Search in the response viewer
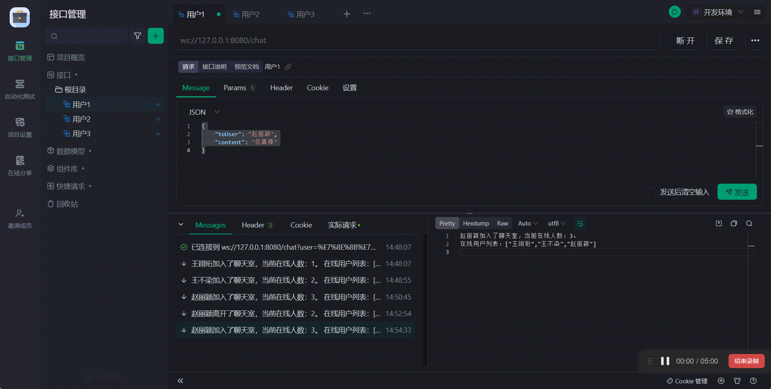This screenshot has width=771, height=389. pyautogui.click(x=749, y=223)
